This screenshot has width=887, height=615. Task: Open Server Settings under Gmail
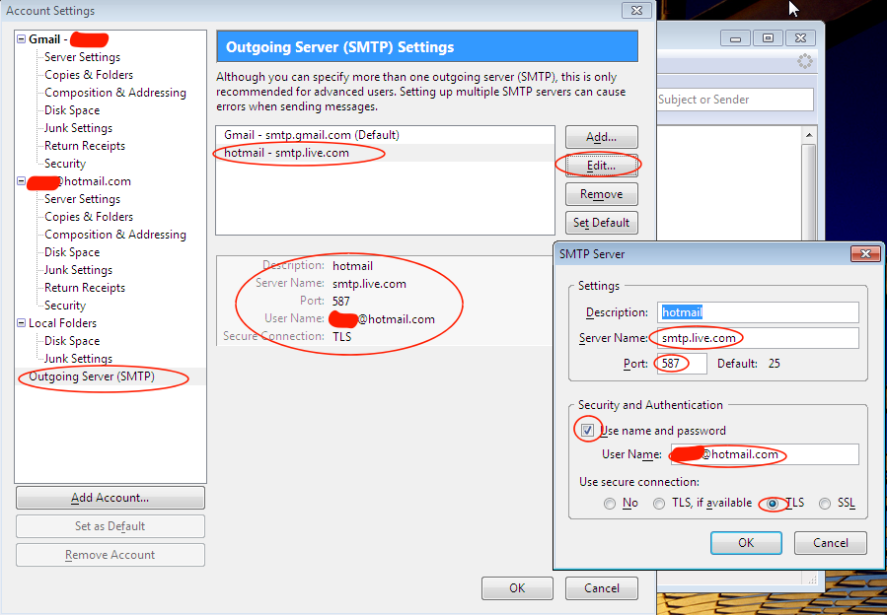click(82, 57)
